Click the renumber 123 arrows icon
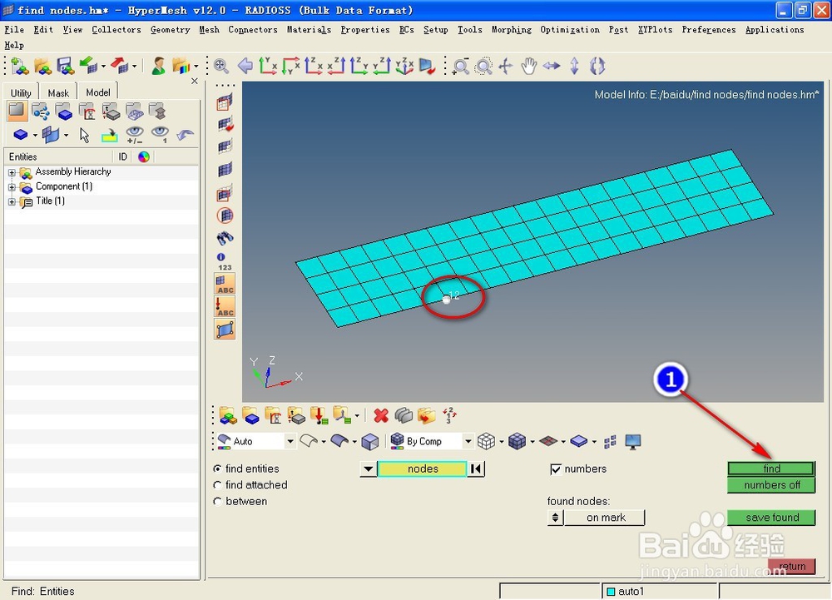 tap(450, 415)
